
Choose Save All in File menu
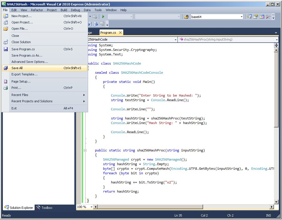pos(17,68)
